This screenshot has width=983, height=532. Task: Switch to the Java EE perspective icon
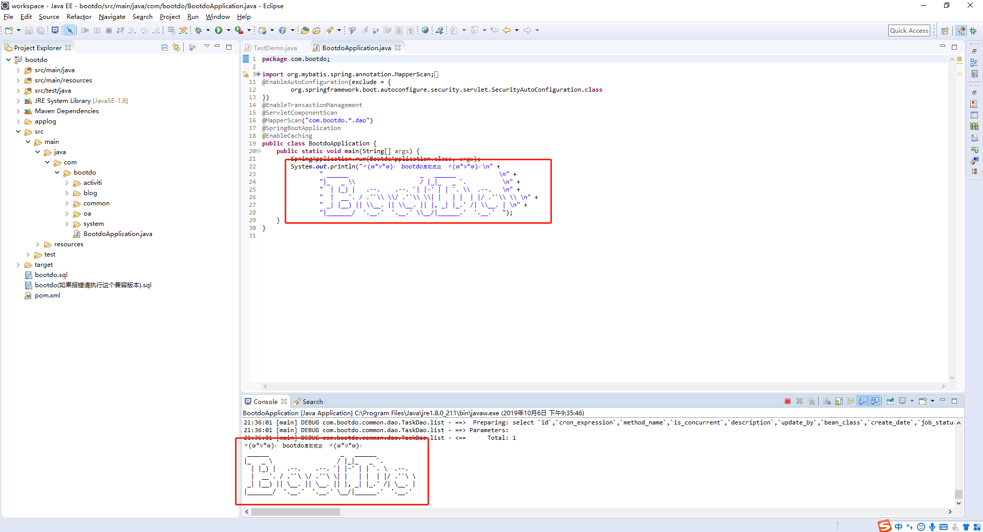click(x=961, y=30)
